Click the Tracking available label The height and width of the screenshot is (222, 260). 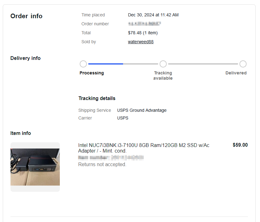click(x=163, y=76)
